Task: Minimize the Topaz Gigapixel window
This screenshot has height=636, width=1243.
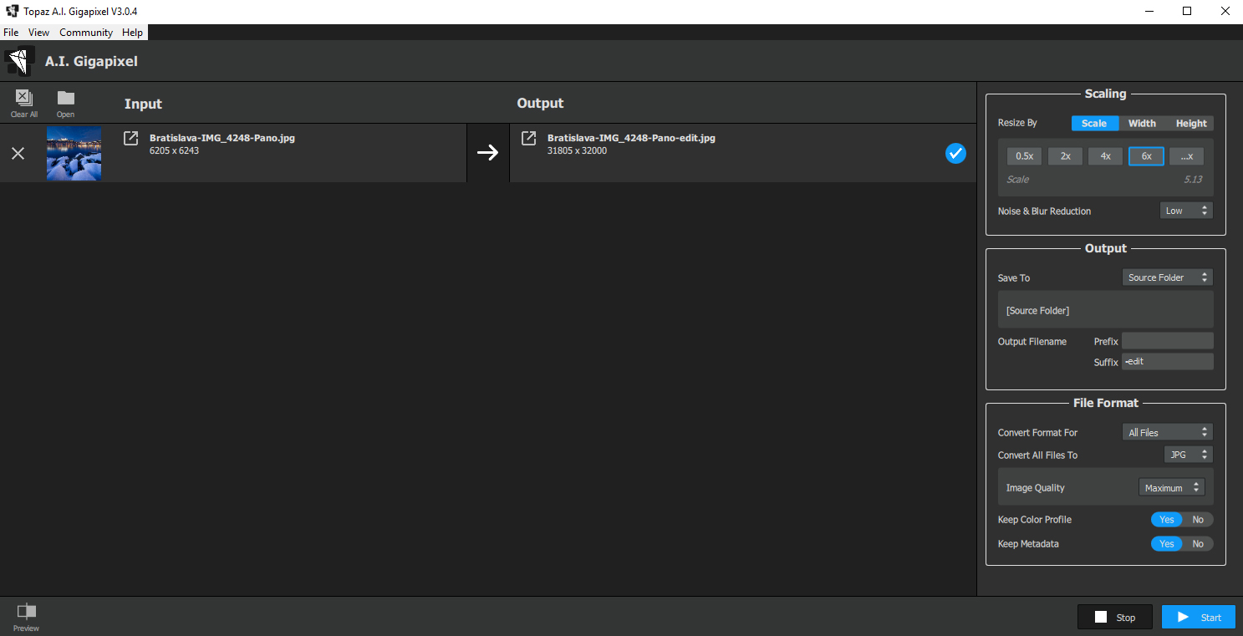Action: click(x=1149, y=12)
